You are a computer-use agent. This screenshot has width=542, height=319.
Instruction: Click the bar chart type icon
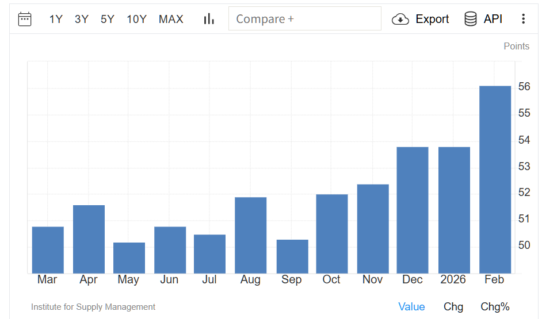[x=209, y=19]
